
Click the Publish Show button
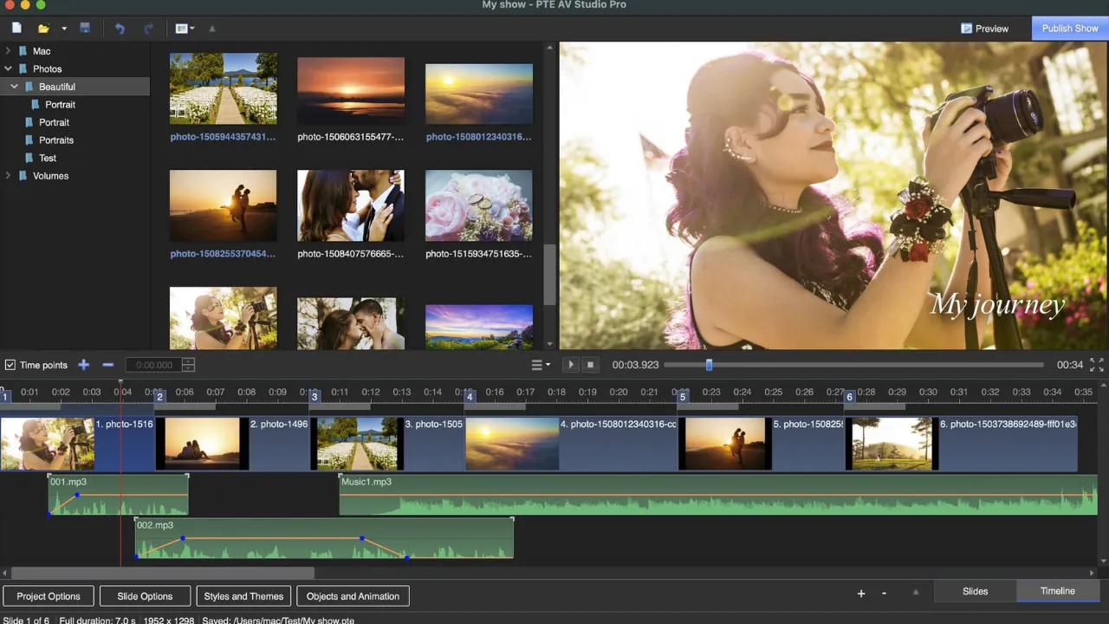[1070, 29]
